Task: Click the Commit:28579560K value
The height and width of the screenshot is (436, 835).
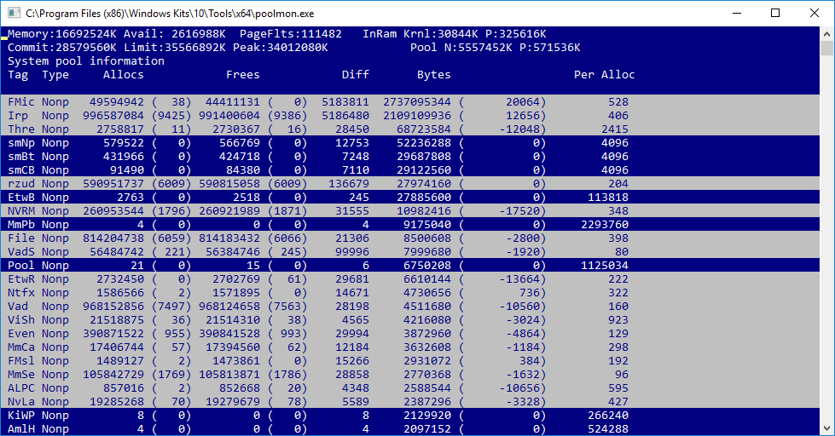Action: point(61,48)
